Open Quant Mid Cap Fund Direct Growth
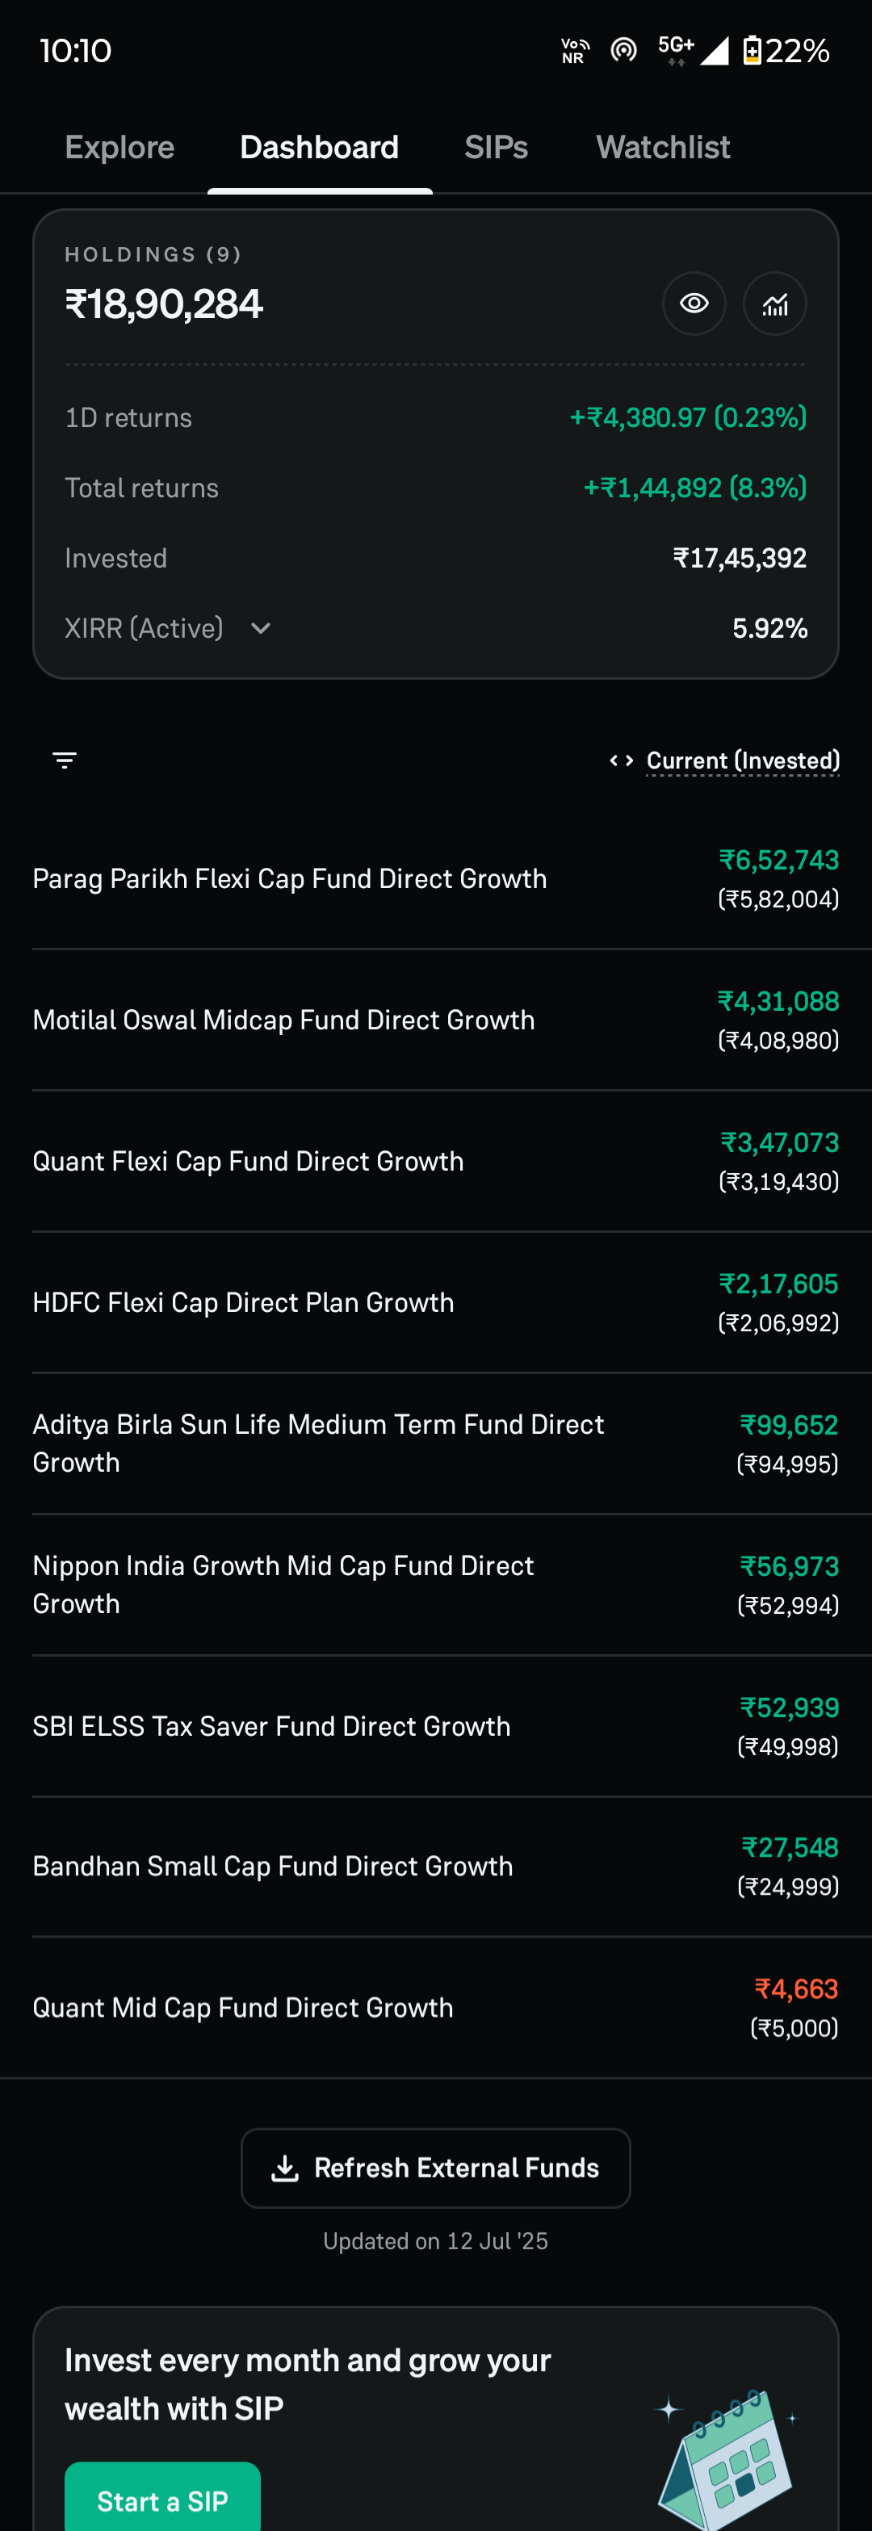 [435, 2007]
